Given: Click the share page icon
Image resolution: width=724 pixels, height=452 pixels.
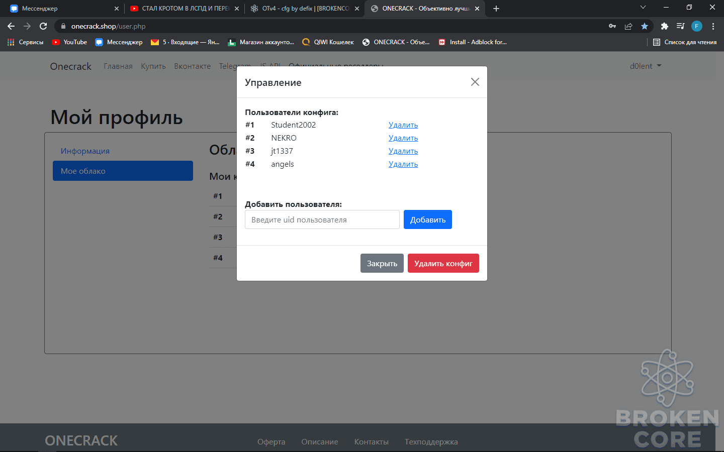Looking at the screenshot, I should [x=628, y=26].
